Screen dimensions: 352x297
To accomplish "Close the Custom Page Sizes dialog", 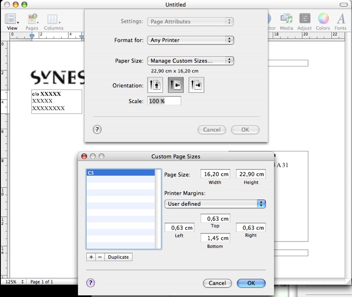I will point(84,156).
